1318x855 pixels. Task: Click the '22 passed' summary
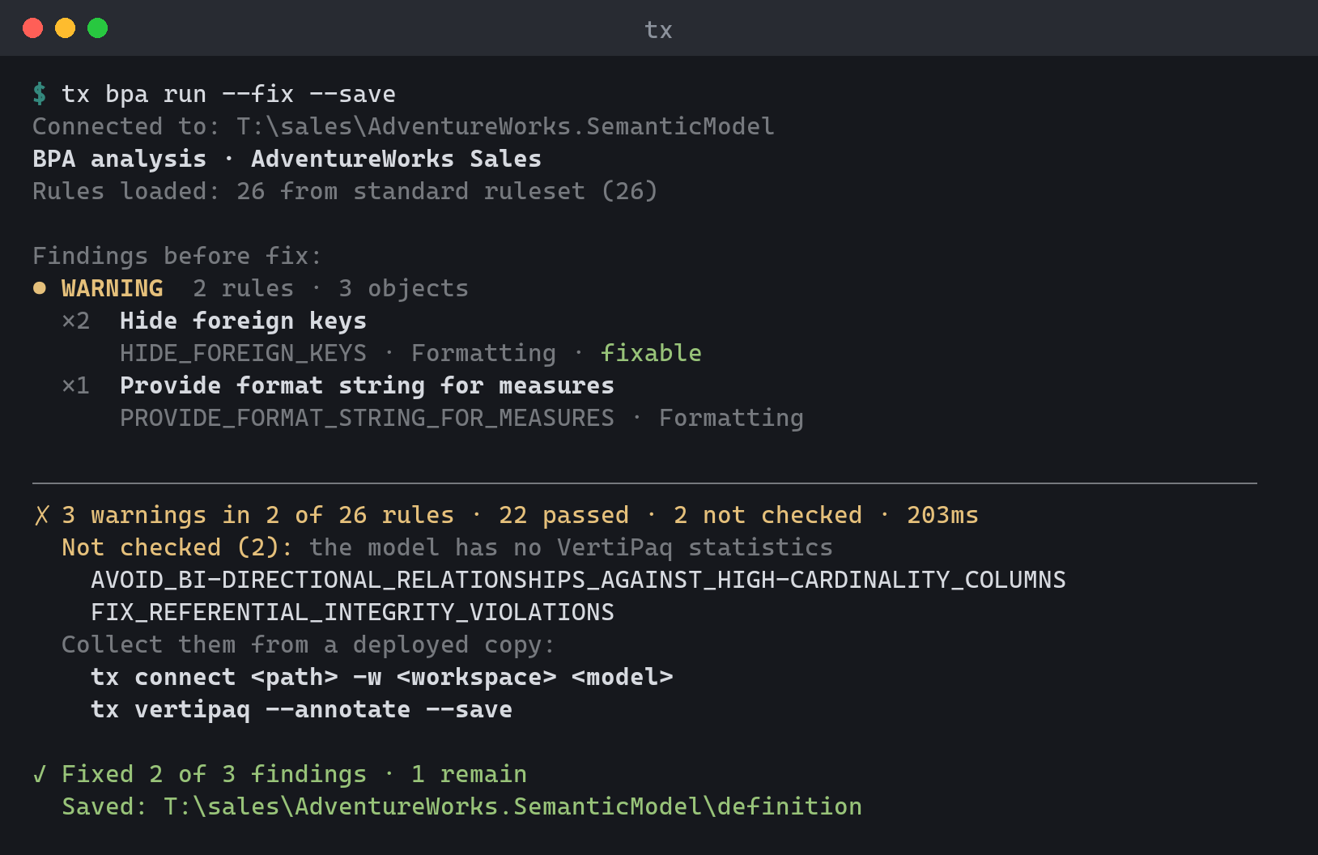tap(563, 515)
